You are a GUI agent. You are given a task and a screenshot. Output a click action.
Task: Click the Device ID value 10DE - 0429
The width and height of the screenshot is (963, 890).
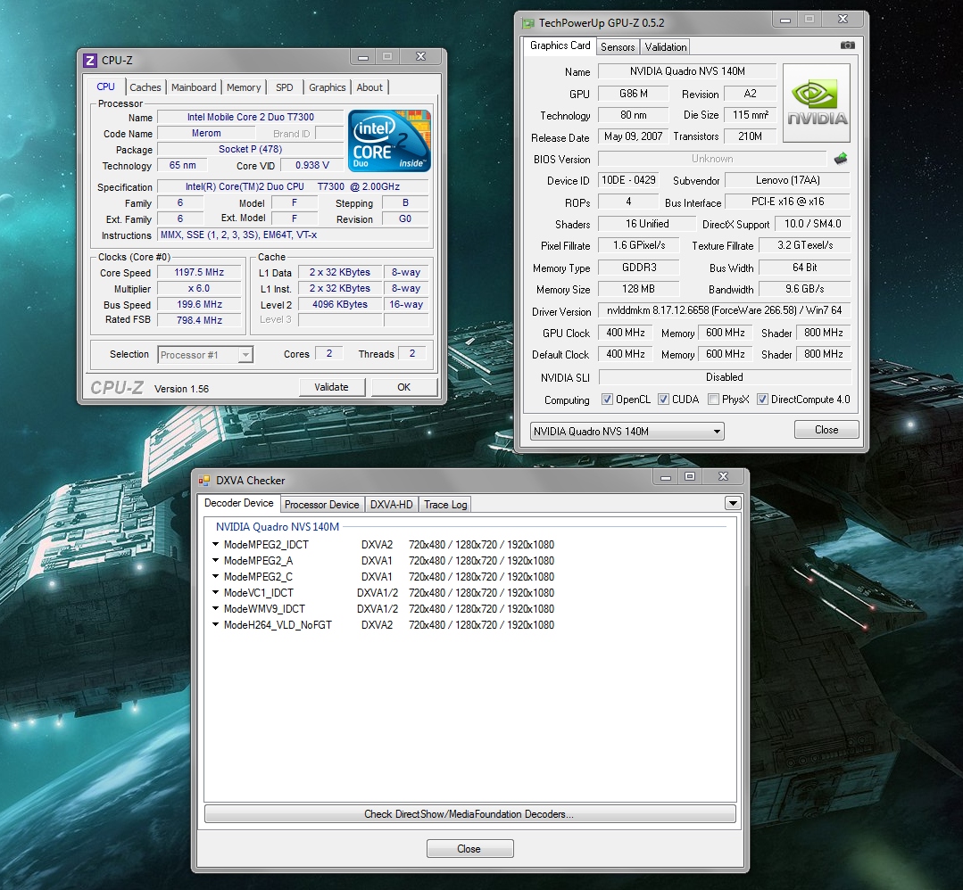point(628,180)
